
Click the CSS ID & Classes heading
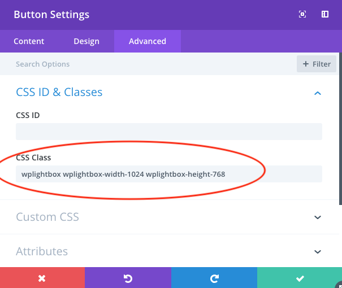[59, 92]
